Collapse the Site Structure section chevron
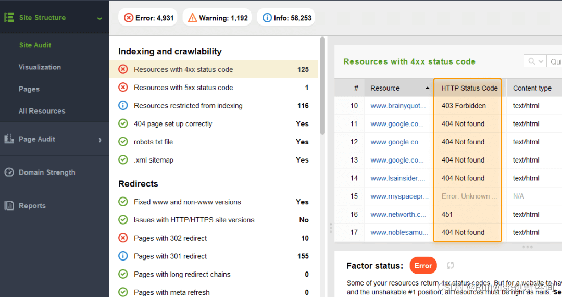The image size is (562, 297). tap(99, 18)
